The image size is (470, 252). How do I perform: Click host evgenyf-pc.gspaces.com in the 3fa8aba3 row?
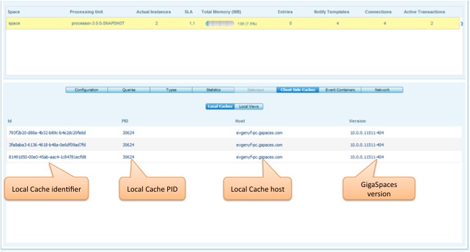coord(260,145)
